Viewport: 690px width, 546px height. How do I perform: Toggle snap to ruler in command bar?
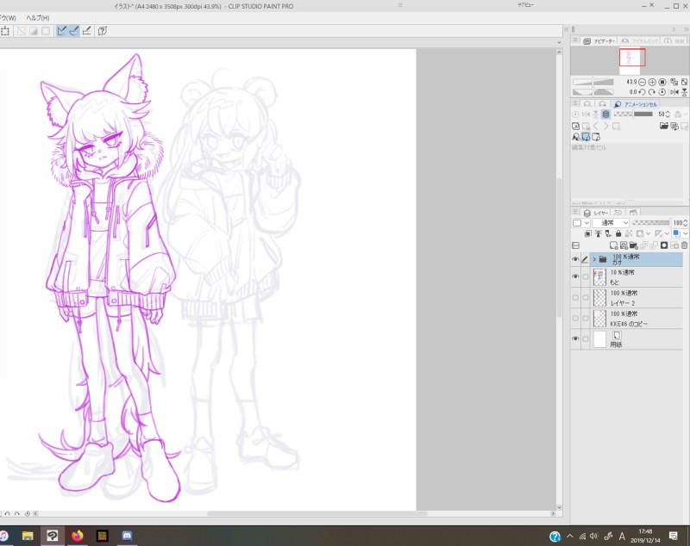click(x=61, y=31)
